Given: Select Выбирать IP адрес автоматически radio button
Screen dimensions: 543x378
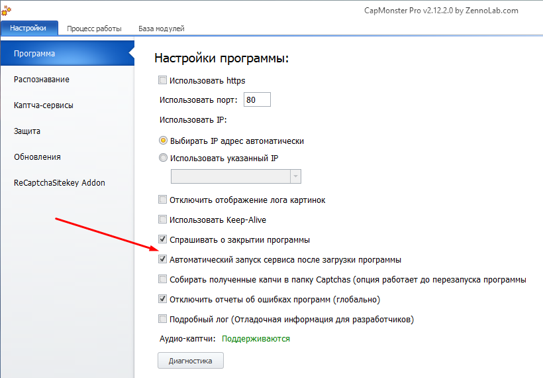Looking at the screenshot, I should point(163,141).
